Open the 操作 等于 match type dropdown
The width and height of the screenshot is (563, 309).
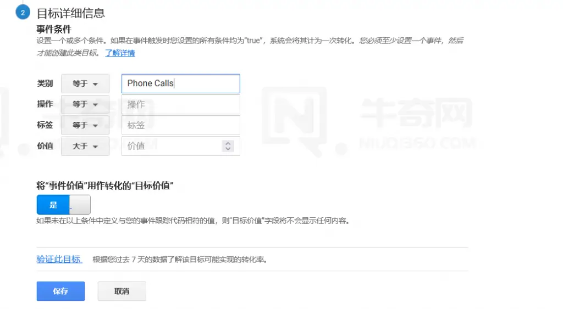(85, 104)
